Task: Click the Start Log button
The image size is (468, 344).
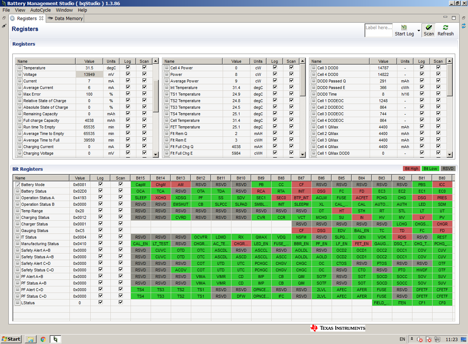Action: (x=404, y=31)
